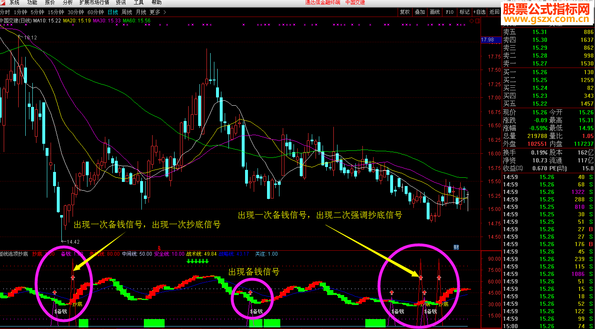Select the 月线 monthly period
Image resolution: width=595 pixels, height=329 pixels.
(x=141, y=12)
